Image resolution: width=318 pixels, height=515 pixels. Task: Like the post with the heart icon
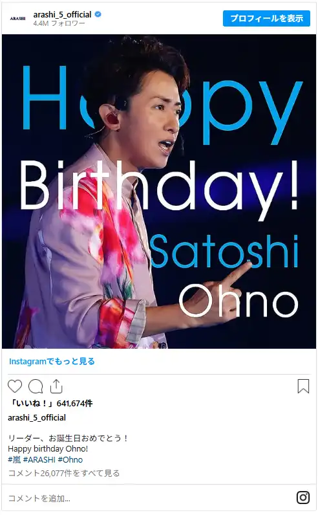coord(15,386)
